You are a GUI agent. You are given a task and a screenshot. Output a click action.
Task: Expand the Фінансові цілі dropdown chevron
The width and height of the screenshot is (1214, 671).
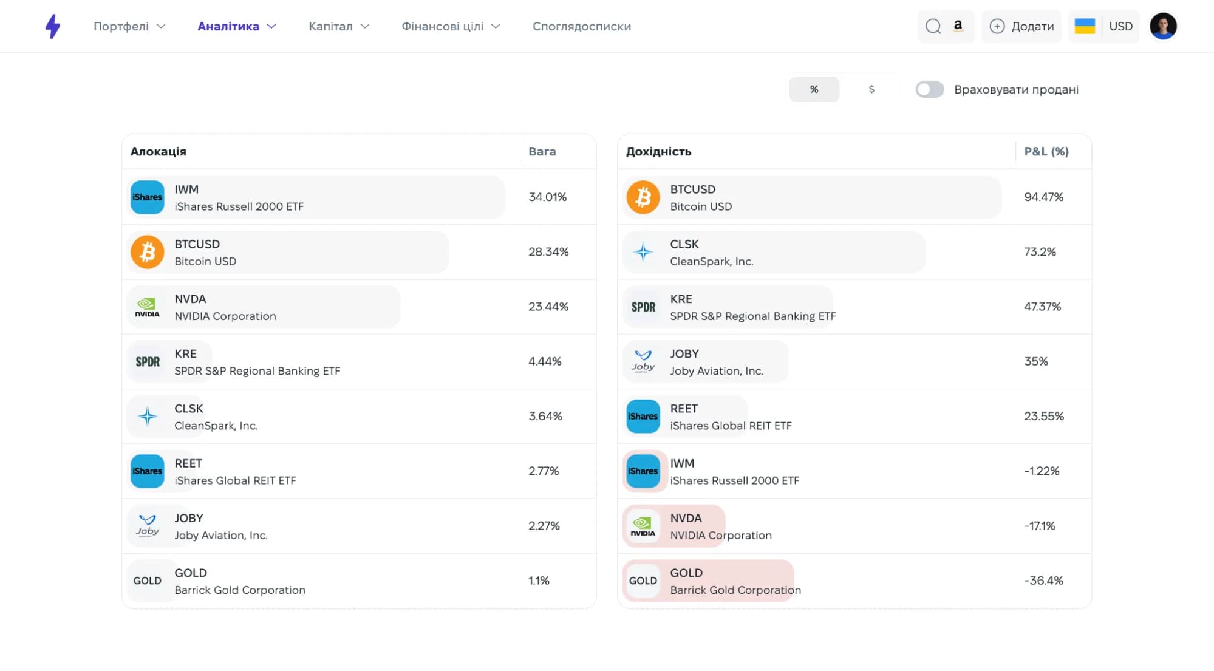coord(496,26)
